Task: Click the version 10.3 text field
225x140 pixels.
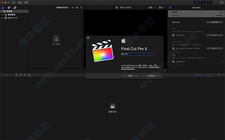Action: tap(137, 54)
